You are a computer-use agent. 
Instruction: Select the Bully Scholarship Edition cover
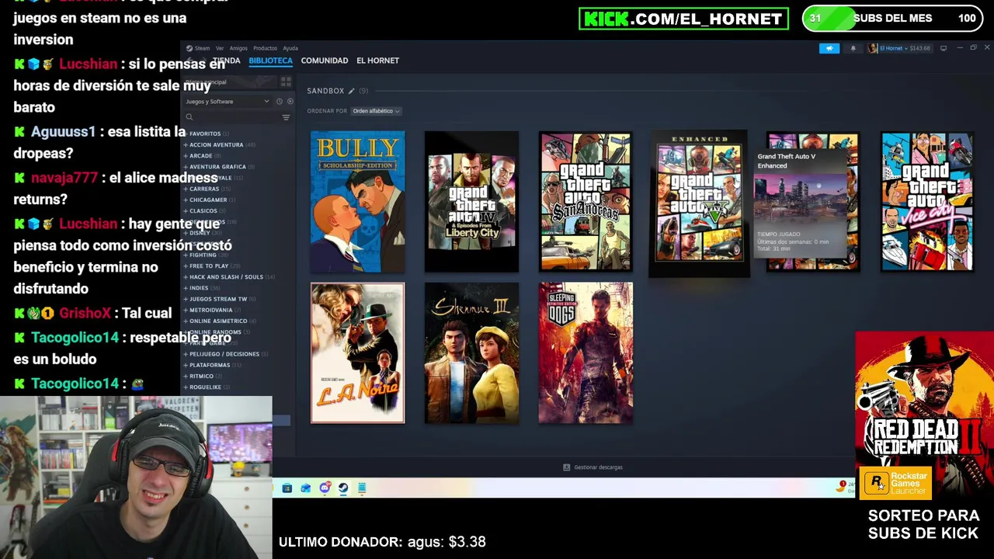coord(357,201)
